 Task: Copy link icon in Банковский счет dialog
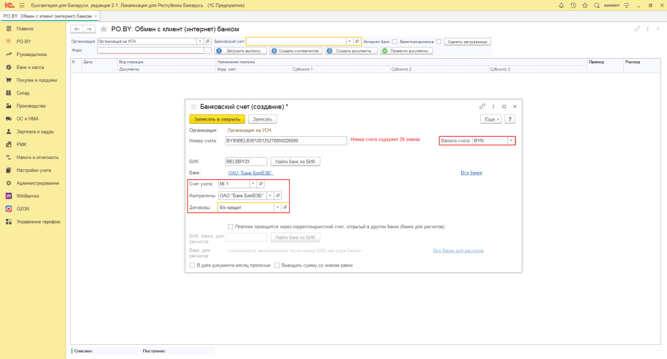(482, 106)
